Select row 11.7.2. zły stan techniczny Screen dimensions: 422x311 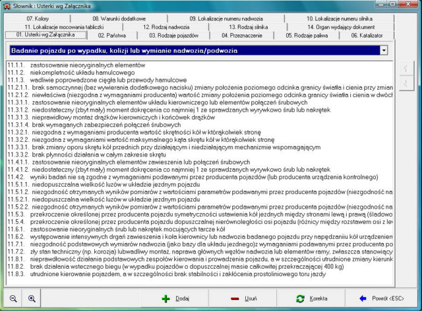click(x=200, y=252)
